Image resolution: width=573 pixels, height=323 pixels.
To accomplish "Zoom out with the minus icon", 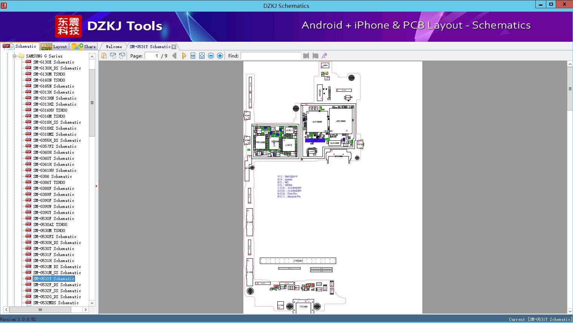I will pyautogui.click(x=211, y=56).
